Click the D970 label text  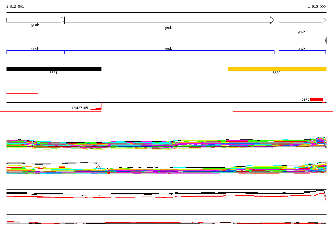point(305,99)
